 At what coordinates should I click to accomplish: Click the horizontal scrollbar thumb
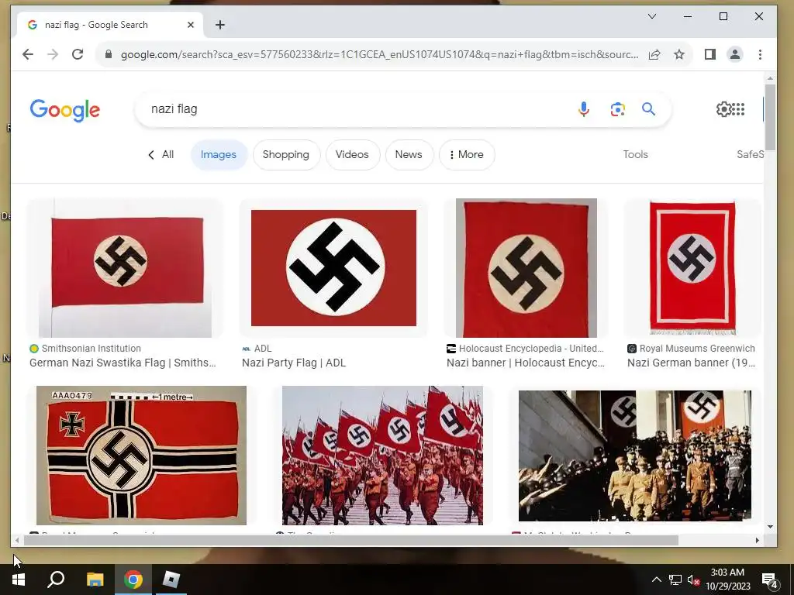coord(351,540)
